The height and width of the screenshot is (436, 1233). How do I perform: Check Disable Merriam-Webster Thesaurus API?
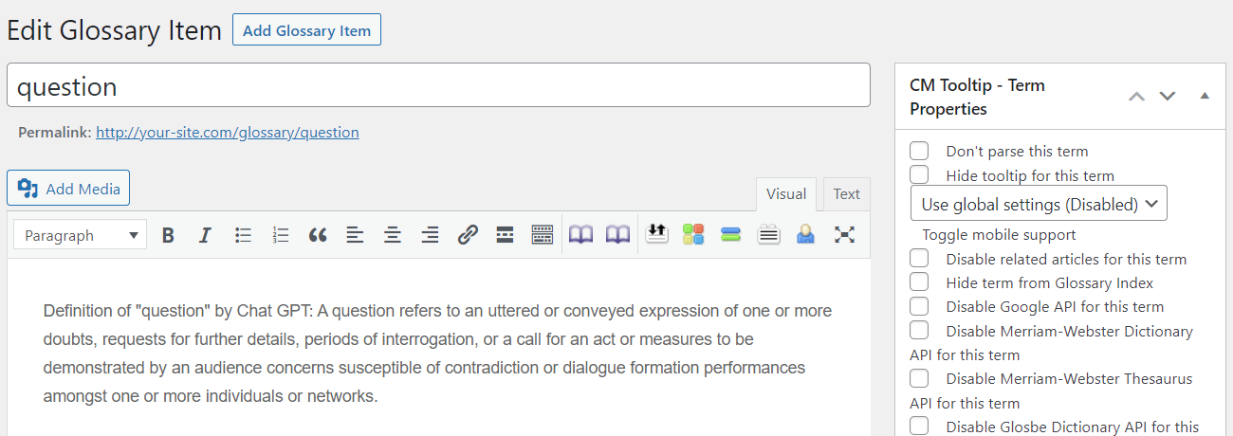(919, 378)
